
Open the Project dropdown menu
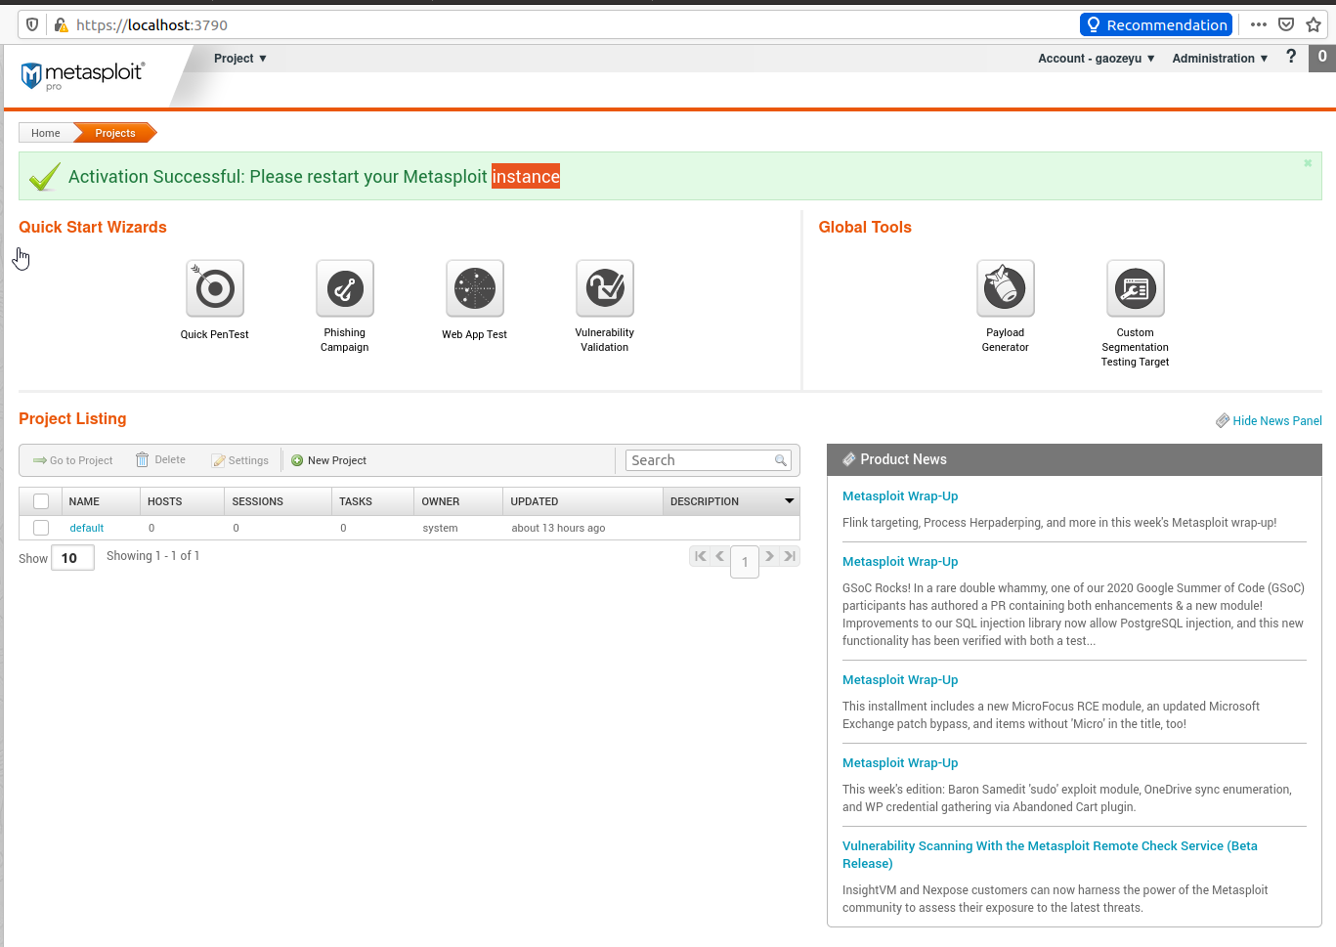point(240,58)
